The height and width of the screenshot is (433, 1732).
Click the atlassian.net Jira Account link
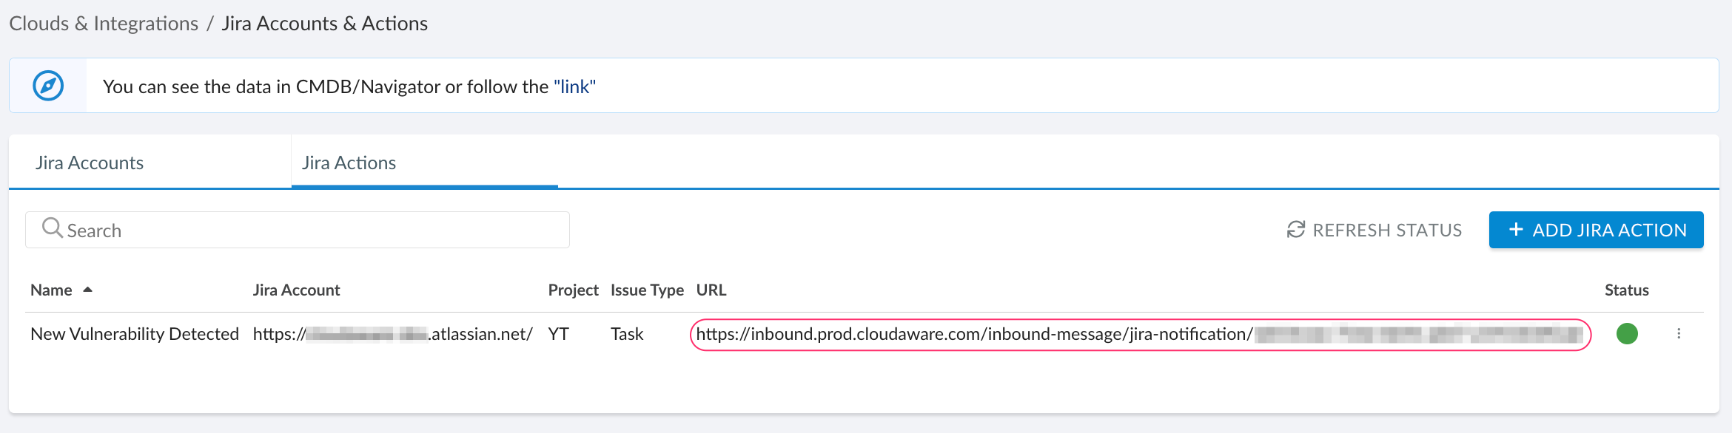[392, 334]
